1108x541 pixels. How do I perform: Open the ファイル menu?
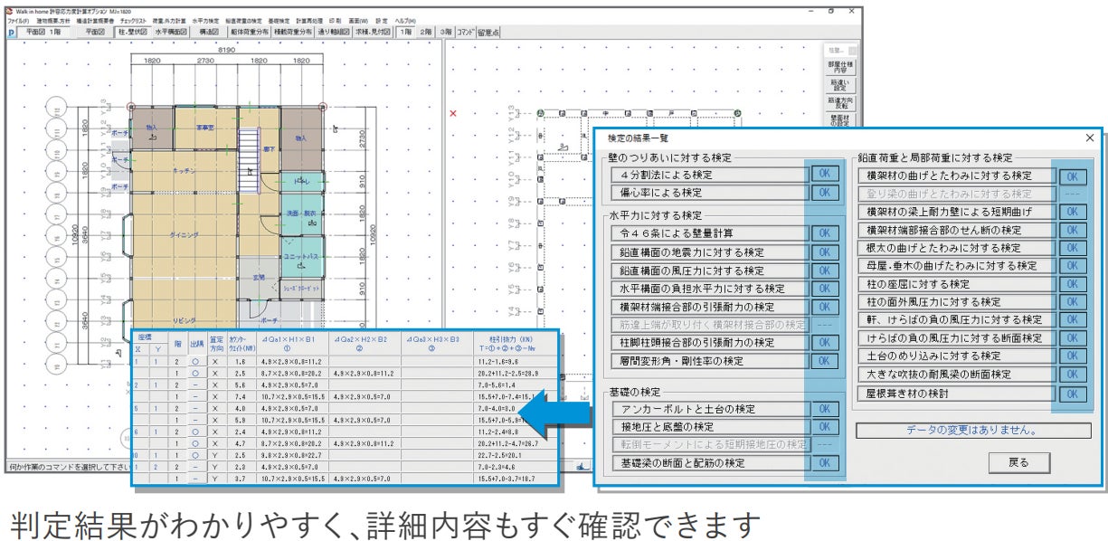pos(18,20)
